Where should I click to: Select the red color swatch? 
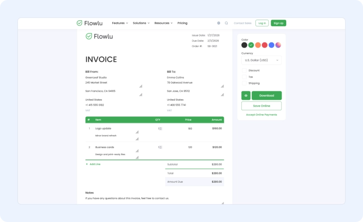tap(265, 45)
